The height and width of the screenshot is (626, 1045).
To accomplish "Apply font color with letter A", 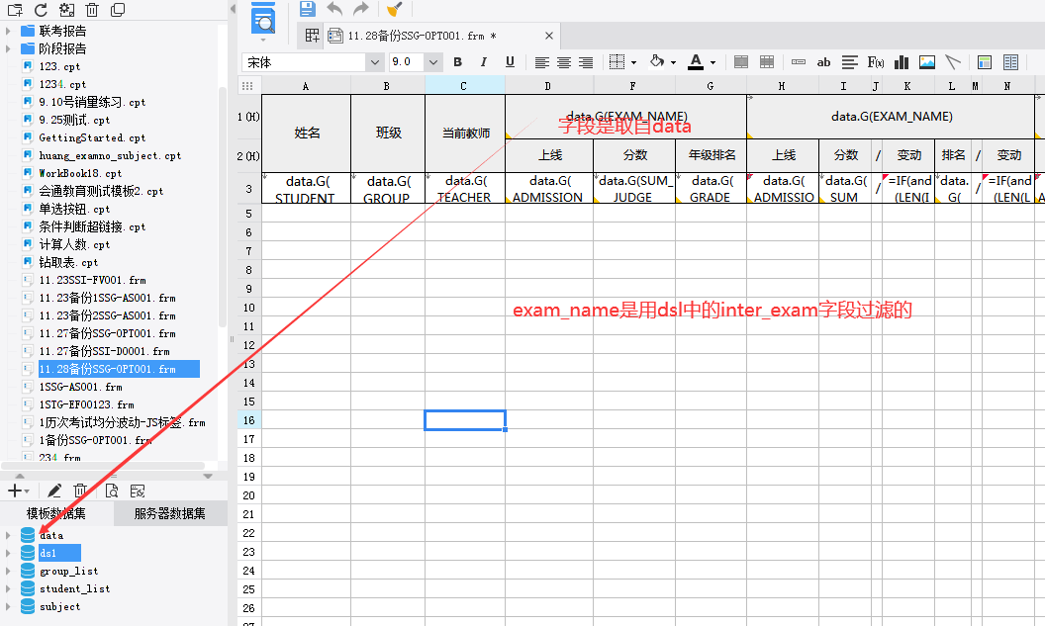I will (696, 61).
